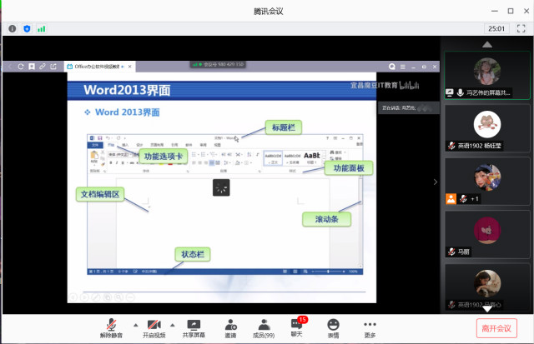
Task: Click the slide's pen annotation icon
Action: (96, 297)
